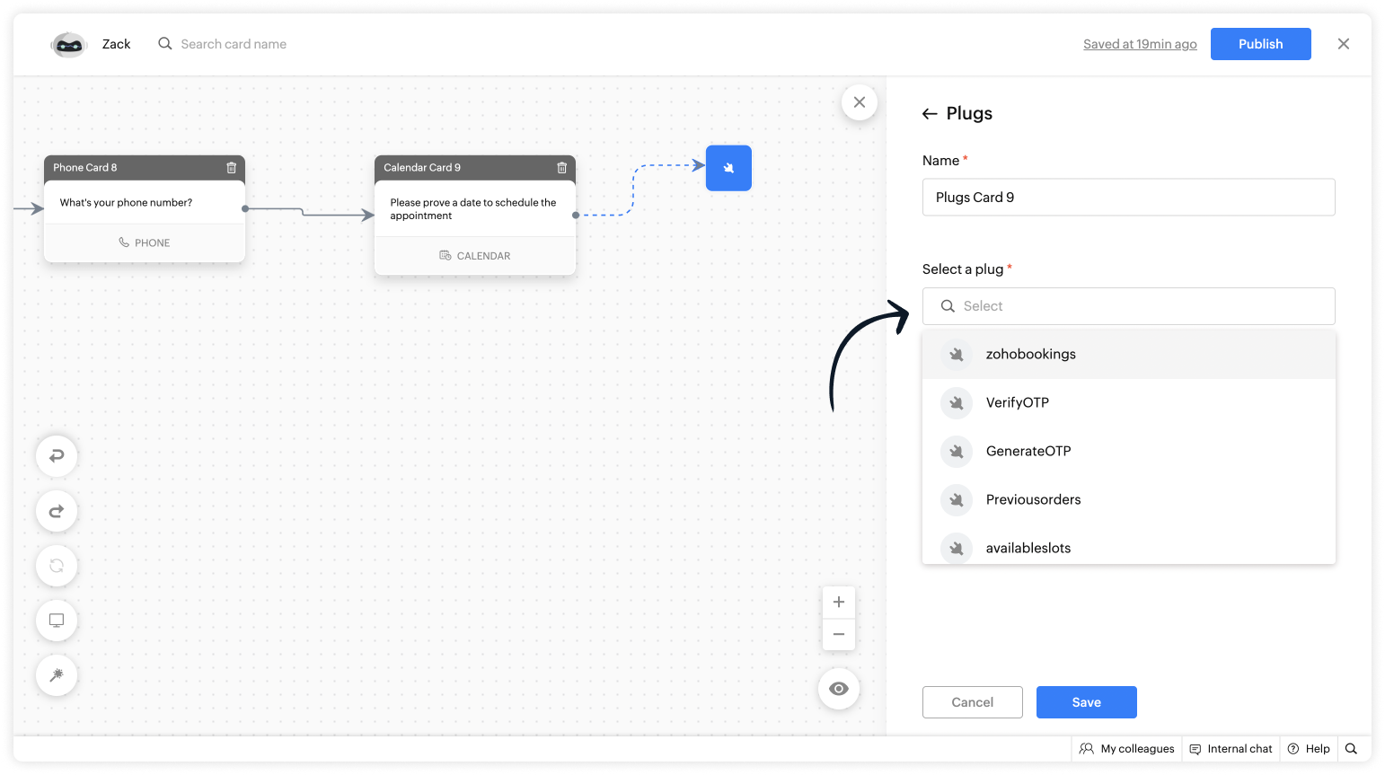Click the zohobookings plug icon
This screenshot has height=775, width=1385.
957,355
